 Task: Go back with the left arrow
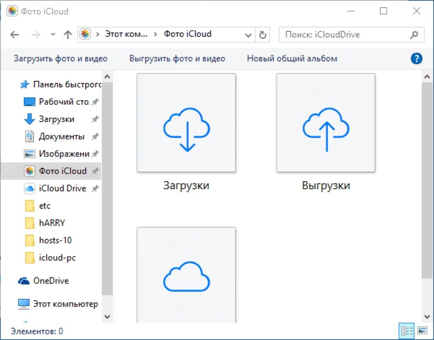[x=15, y=35]
